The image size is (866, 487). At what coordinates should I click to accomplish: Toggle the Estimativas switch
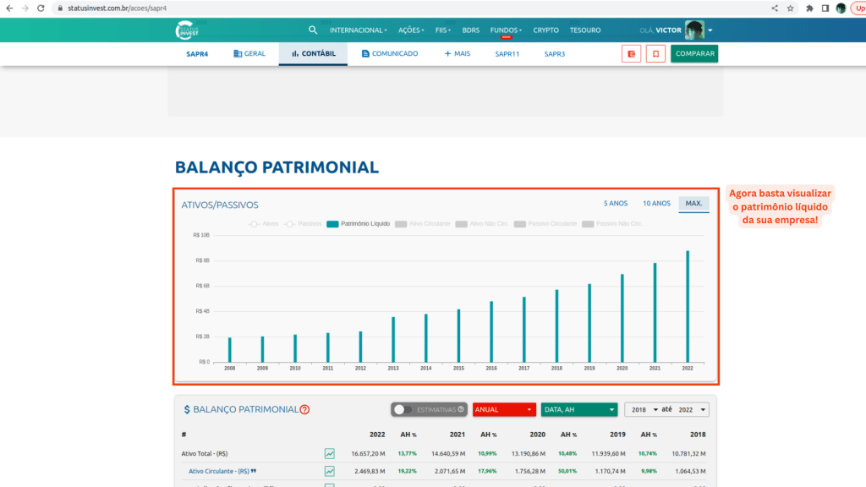click(x=404, y=410)
